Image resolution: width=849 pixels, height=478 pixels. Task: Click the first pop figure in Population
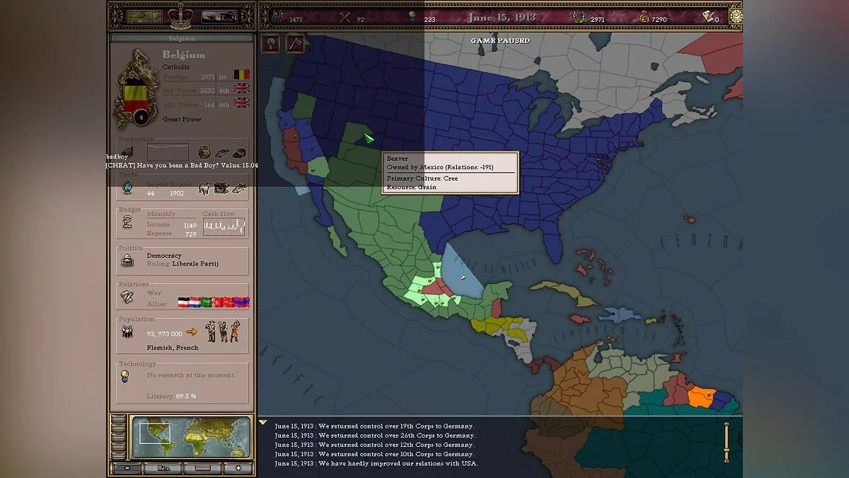210,331
